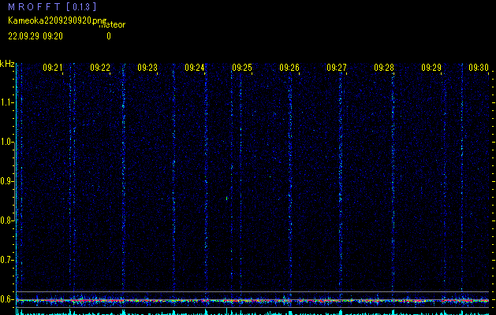Click the 09:22 time marker
This screenshot has width=496, height=315.
click(x=100, y=67)
